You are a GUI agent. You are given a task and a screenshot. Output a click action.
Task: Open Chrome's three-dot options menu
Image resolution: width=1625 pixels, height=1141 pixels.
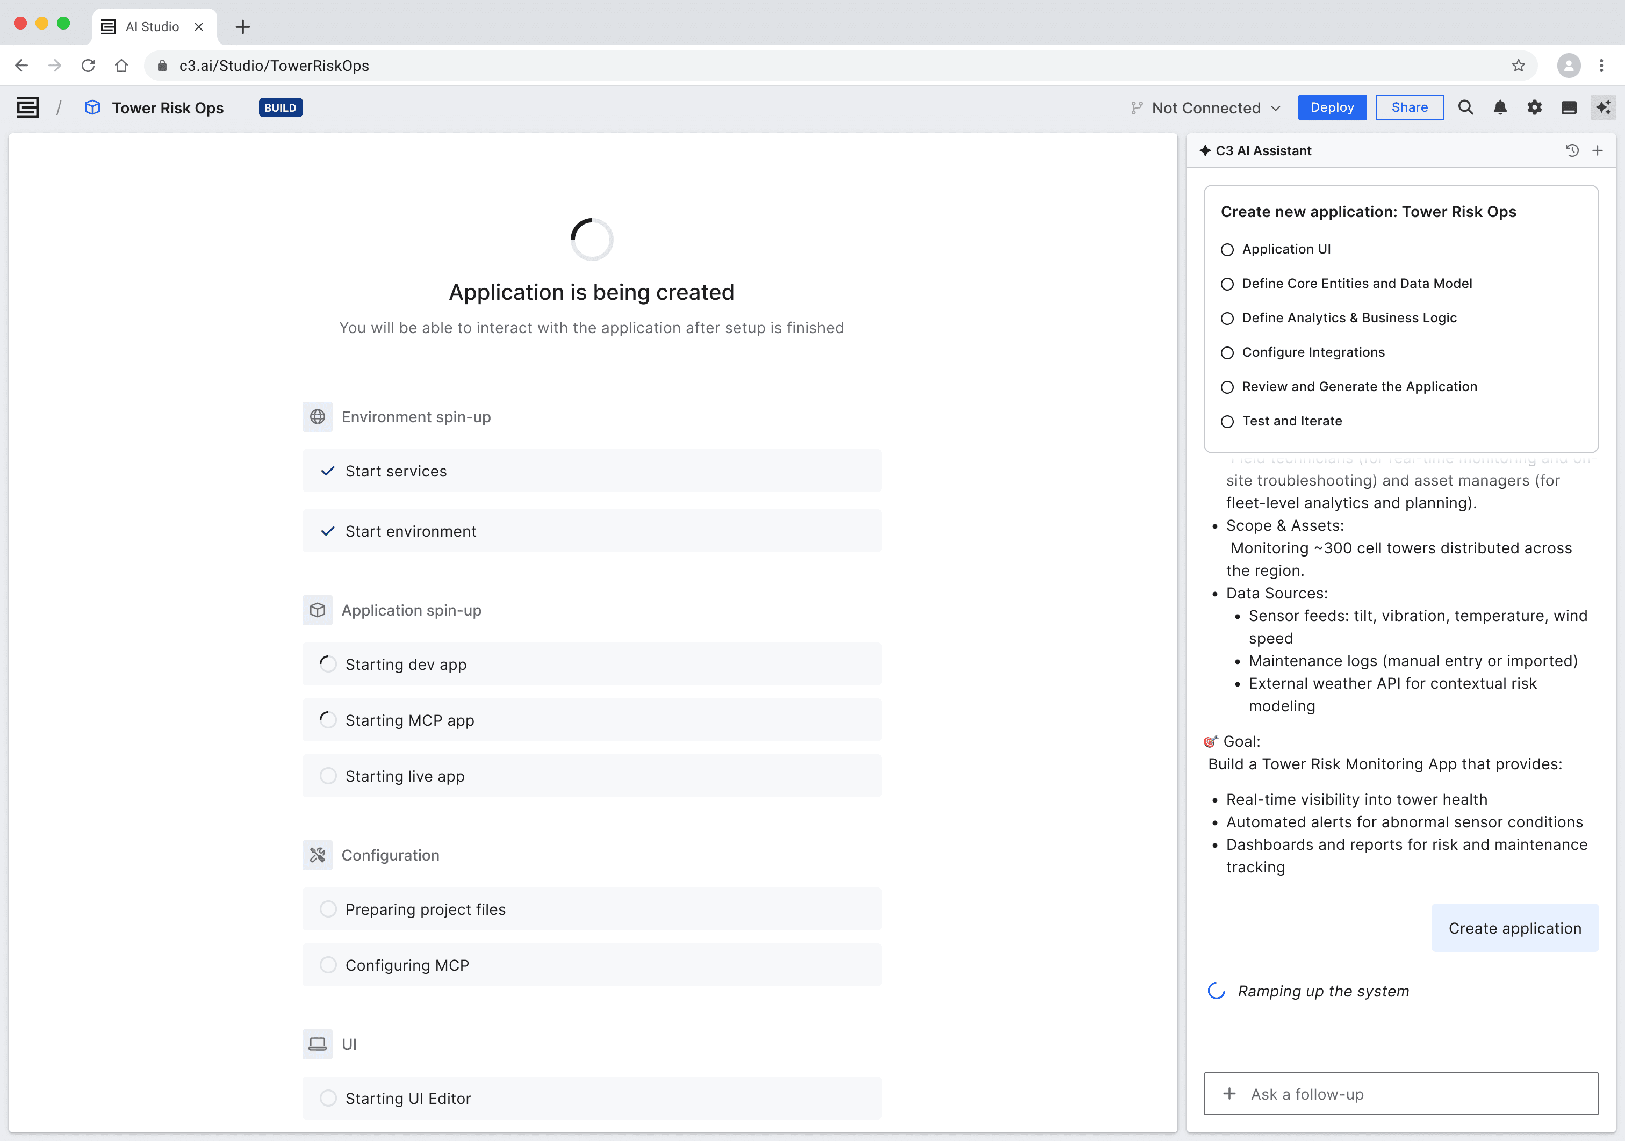pos(1601,65)
